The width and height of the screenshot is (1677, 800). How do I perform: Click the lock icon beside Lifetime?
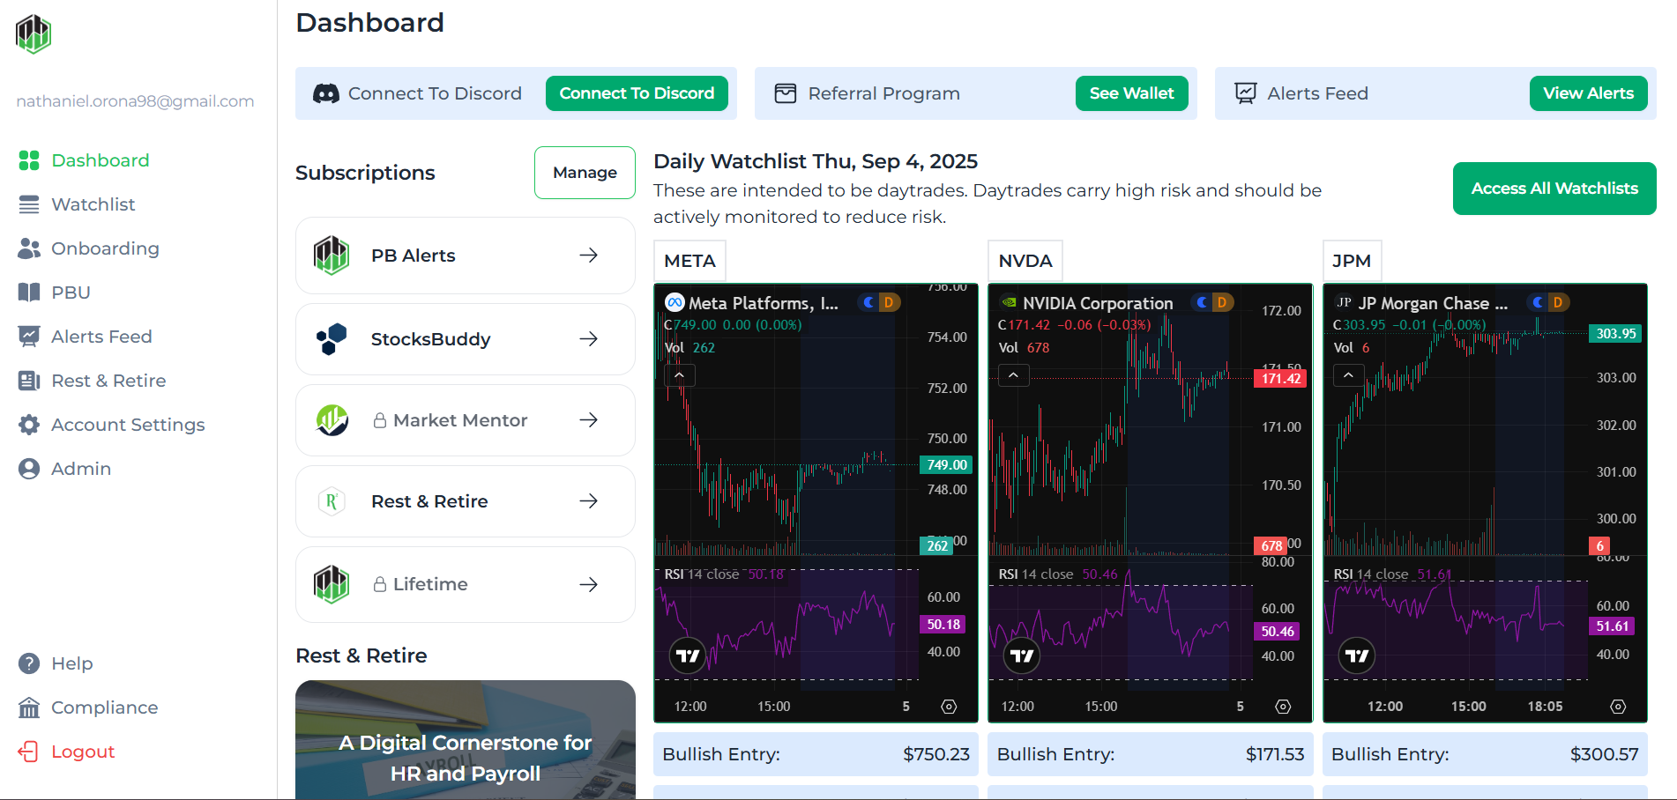(x=380, y=584)
